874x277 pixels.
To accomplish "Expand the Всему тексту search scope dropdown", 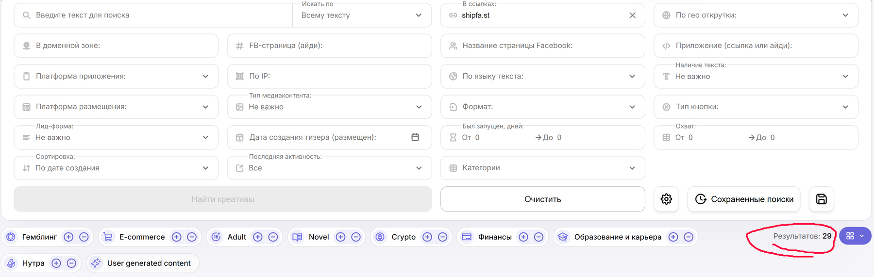I will pyautogui.click(x=362, y=15).
